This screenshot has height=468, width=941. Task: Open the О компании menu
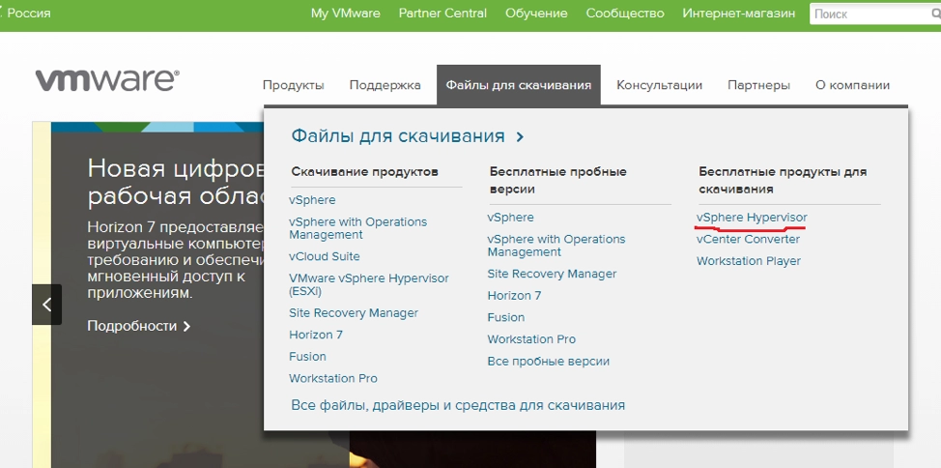852,85
